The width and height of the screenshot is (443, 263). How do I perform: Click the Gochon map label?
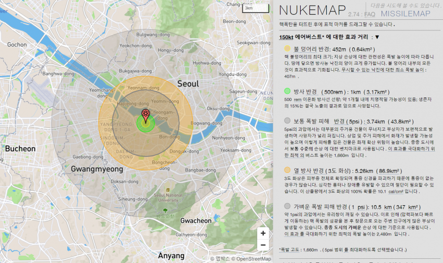click(x=17, y=45)
